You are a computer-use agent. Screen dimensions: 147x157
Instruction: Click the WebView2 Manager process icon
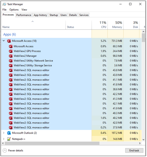point(11,56)
